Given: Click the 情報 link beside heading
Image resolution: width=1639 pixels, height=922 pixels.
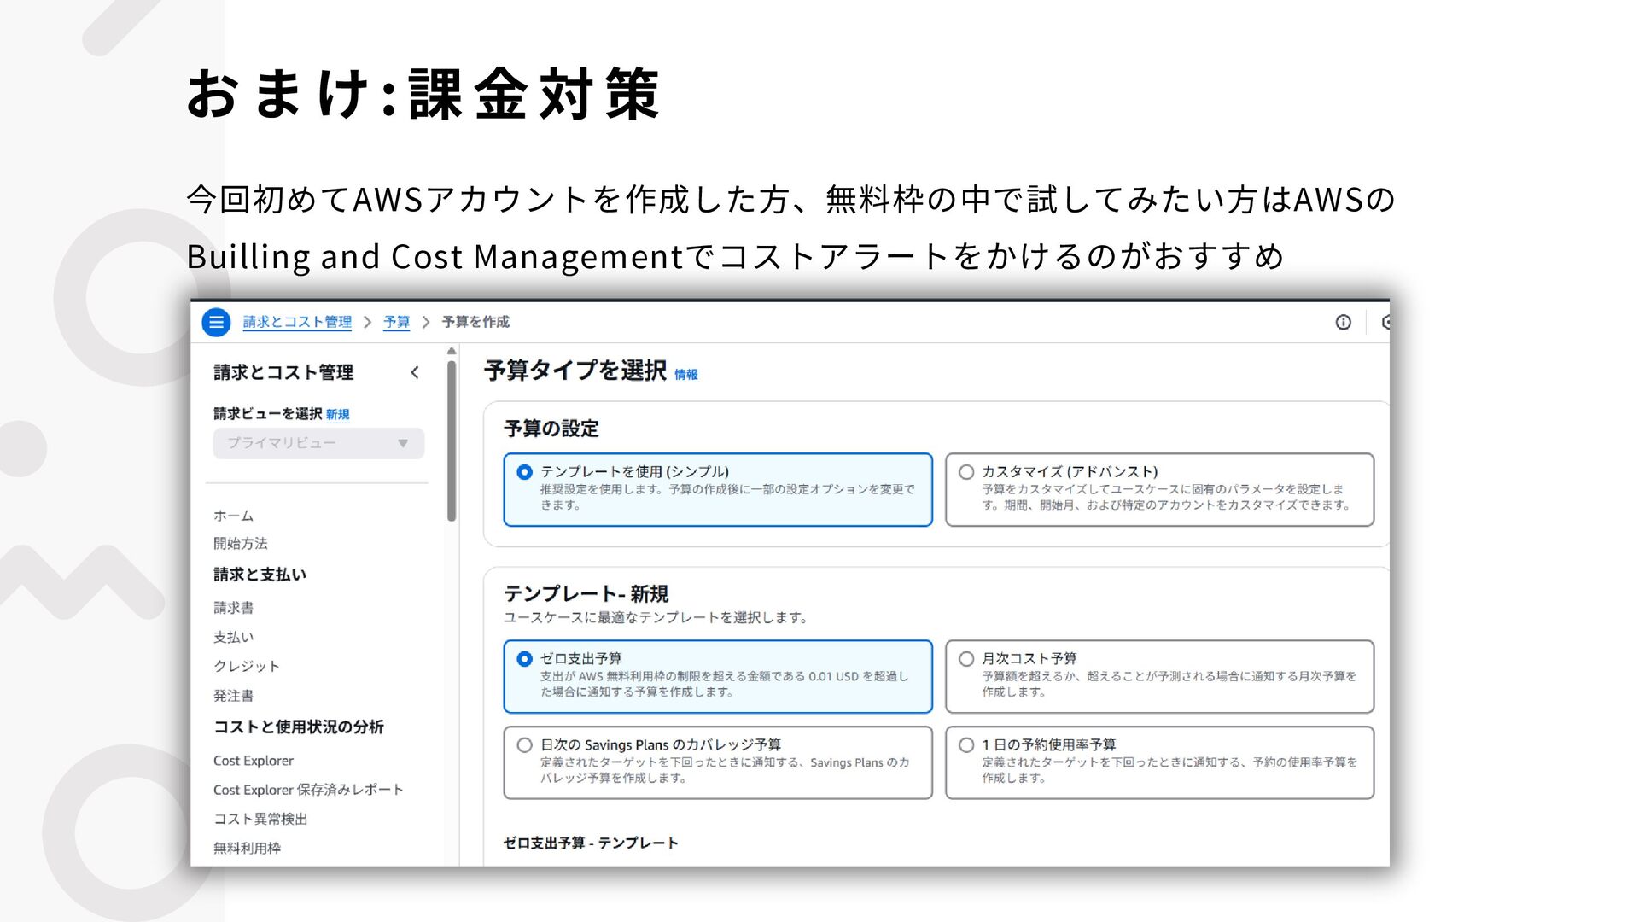Looking at the screenshot, I should pyautogui.click(x=685, y=375).
